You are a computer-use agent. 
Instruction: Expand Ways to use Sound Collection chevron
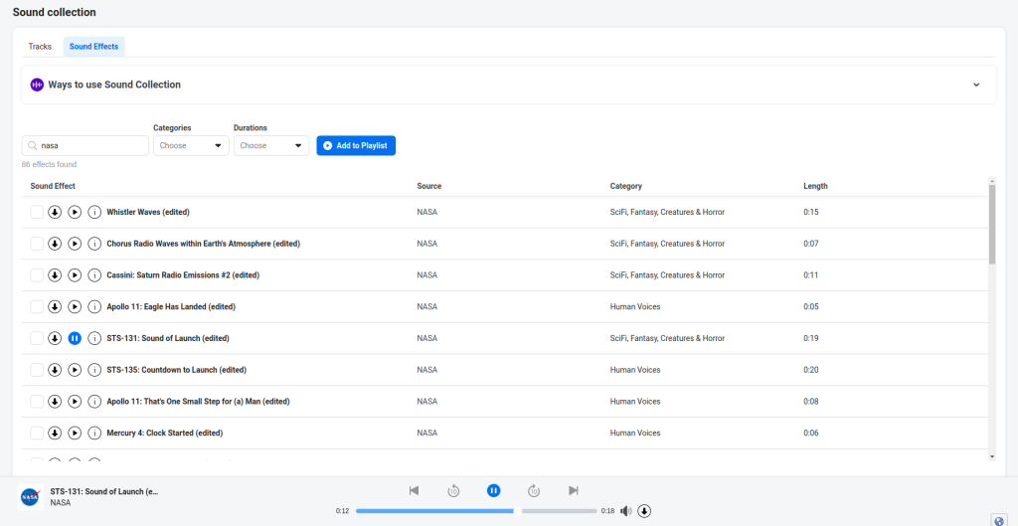pos(976,85)
